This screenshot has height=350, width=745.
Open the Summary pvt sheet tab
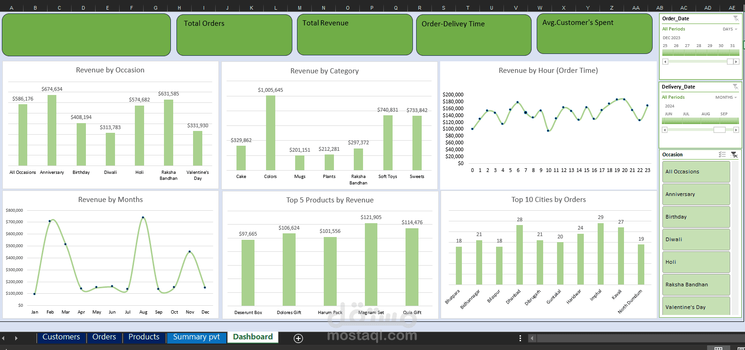[x=196, y=337]
